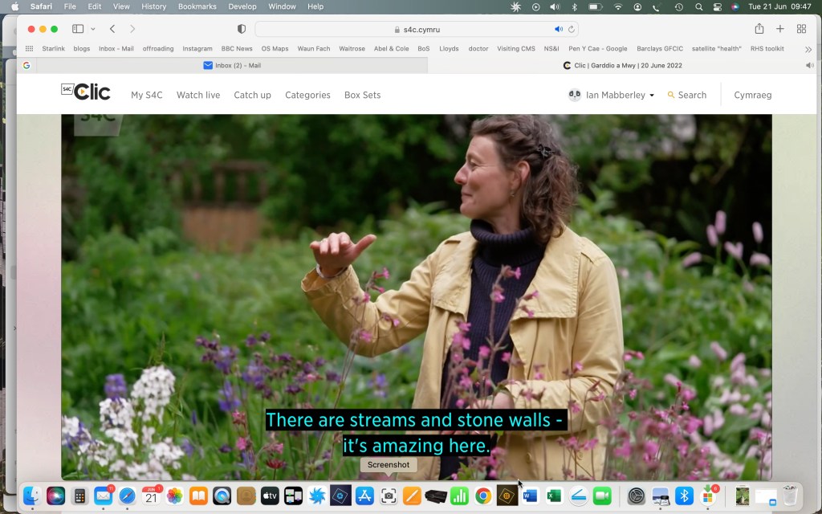
Task: Click the s4c.cymru address field
Action: point(417,30)
